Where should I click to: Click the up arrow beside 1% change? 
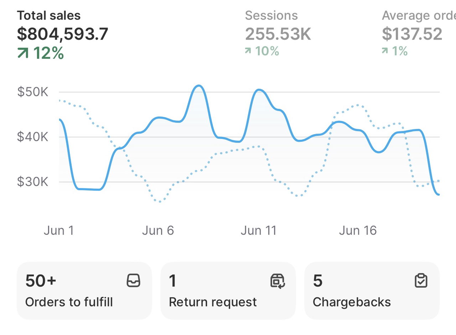coord(385,51)
